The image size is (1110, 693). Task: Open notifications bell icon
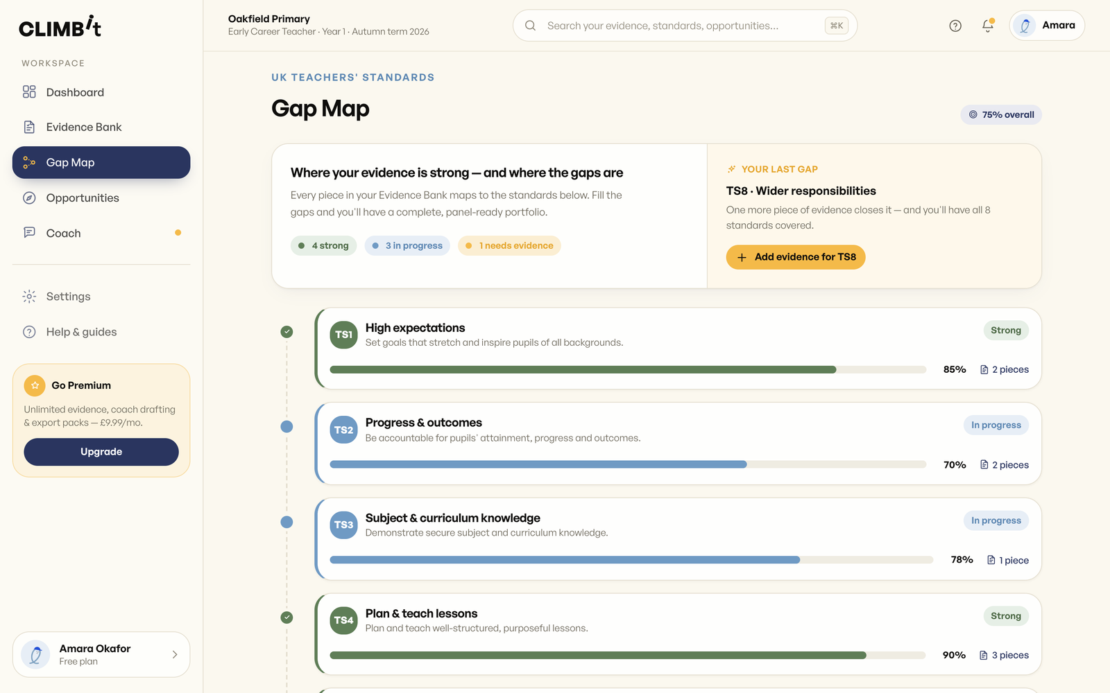pos(988,26)
